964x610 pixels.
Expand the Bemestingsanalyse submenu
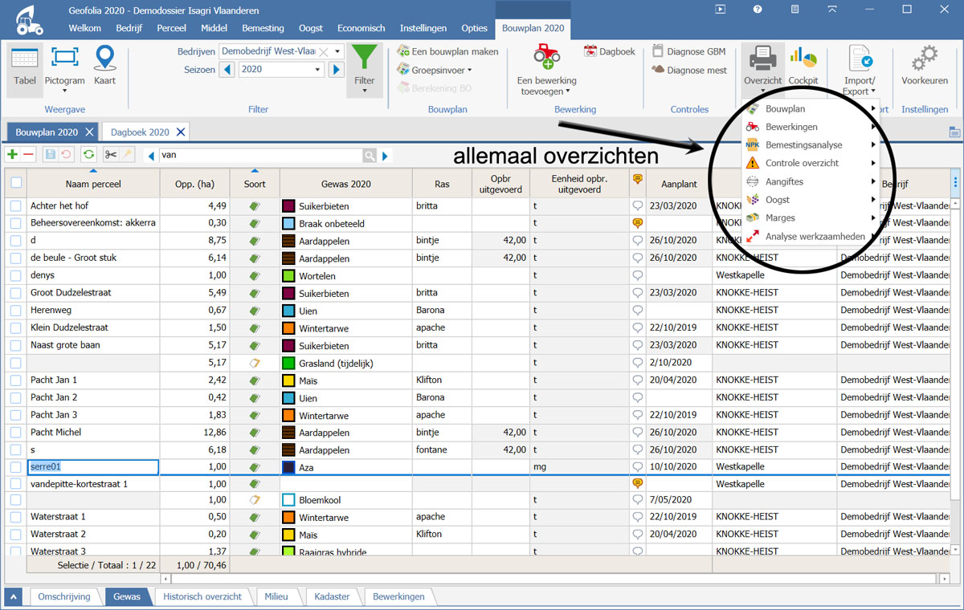[873, 145]
